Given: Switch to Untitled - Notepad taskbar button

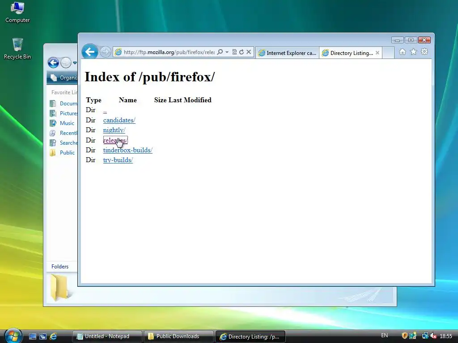Looking at the screenshot, I should (107, 336).
